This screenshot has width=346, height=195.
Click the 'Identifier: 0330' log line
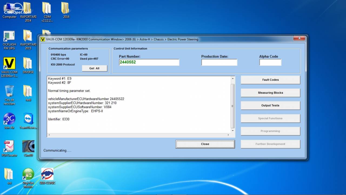click(x=59, y=119)
